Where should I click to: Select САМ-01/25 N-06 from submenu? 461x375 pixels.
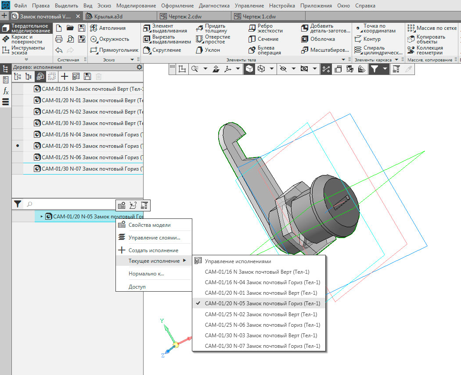(262, 325)
